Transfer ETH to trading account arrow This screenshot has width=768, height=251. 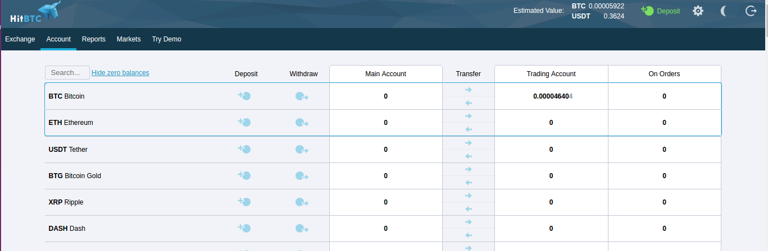pyautogui.click(x=469, y=116)
